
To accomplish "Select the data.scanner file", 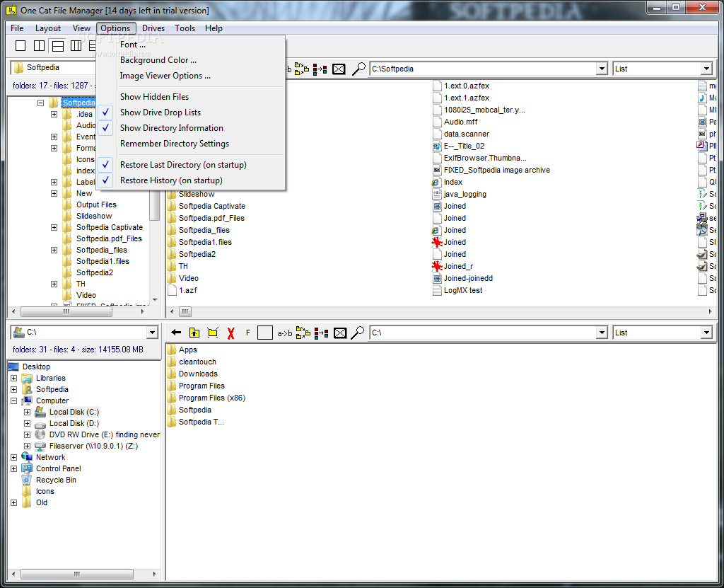I will 467,134.
